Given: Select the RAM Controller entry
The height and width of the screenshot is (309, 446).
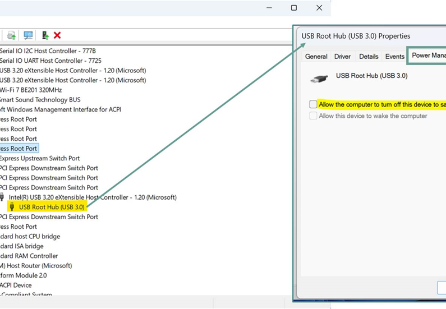Looking at the screenshot, I should pyautogui.click(x=29, y=256).
